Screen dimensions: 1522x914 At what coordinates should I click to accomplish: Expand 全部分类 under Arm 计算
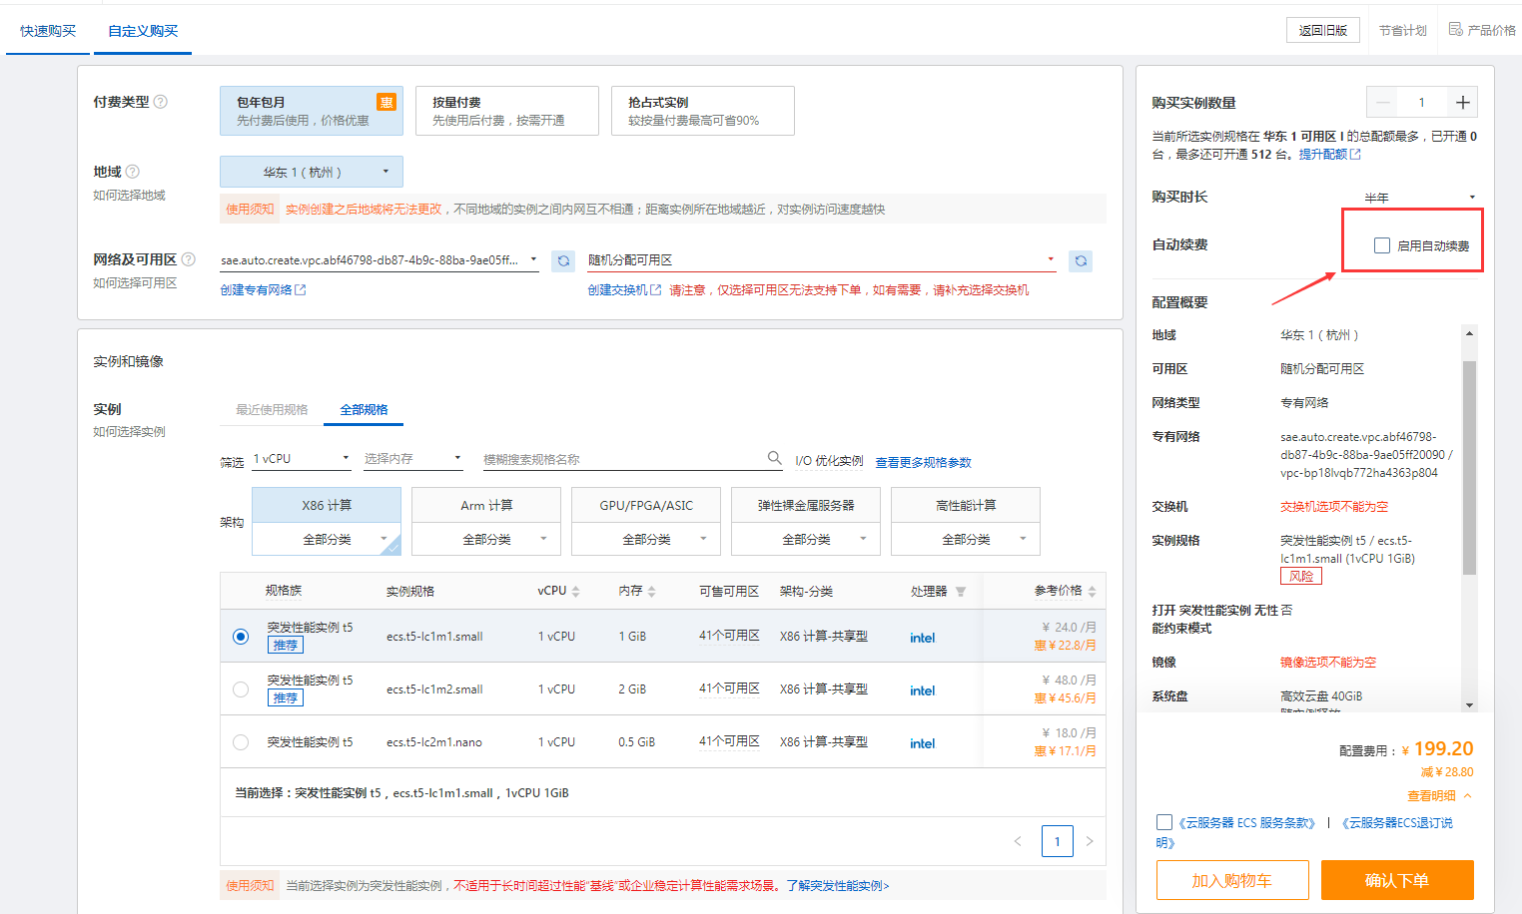coord(486,539)
